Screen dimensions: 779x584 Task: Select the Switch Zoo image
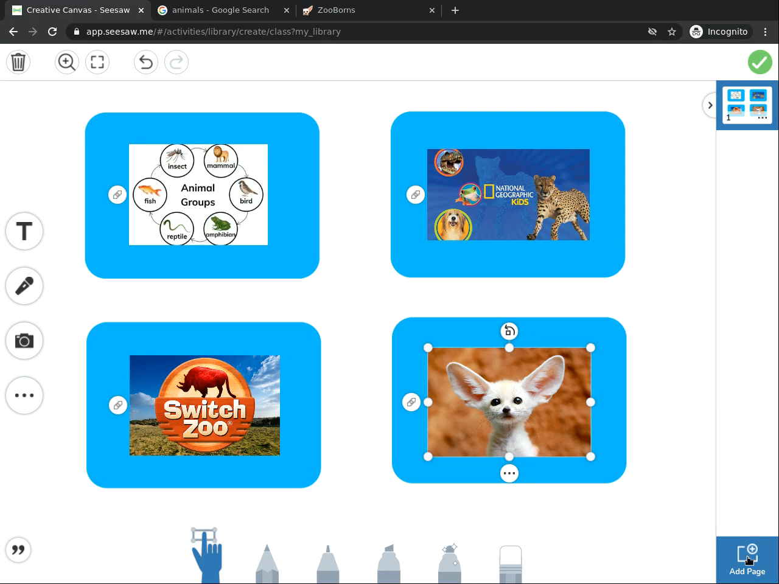[204, 405]
